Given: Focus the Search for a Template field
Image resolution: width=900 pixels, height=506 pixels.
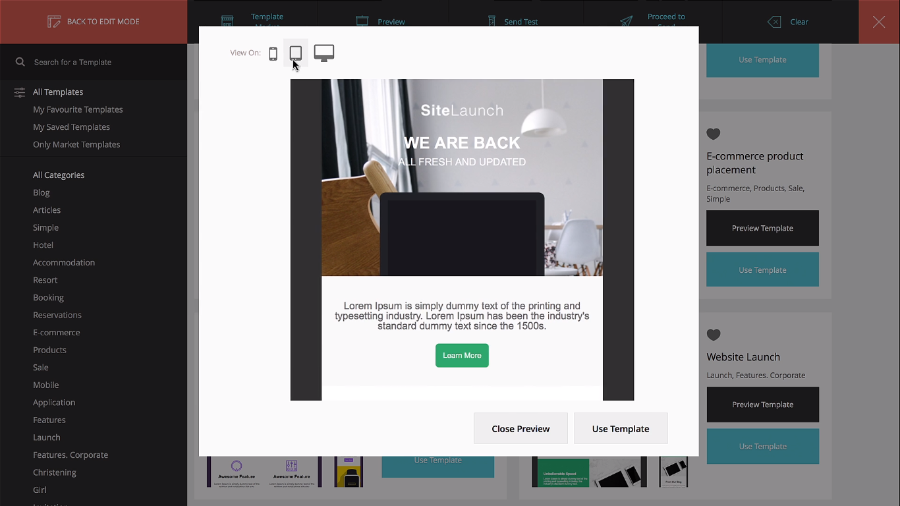Looking at the screenshot, I should click(94, 62).
